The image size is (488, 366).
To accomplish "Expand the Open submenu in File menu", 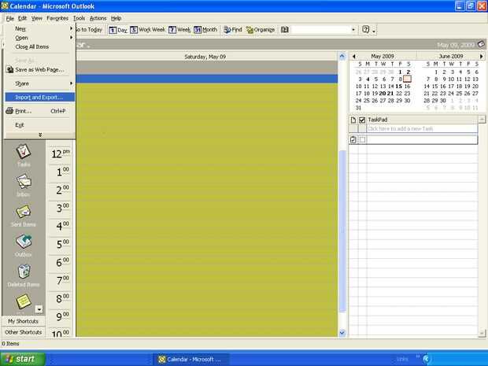I will point(71,38).
